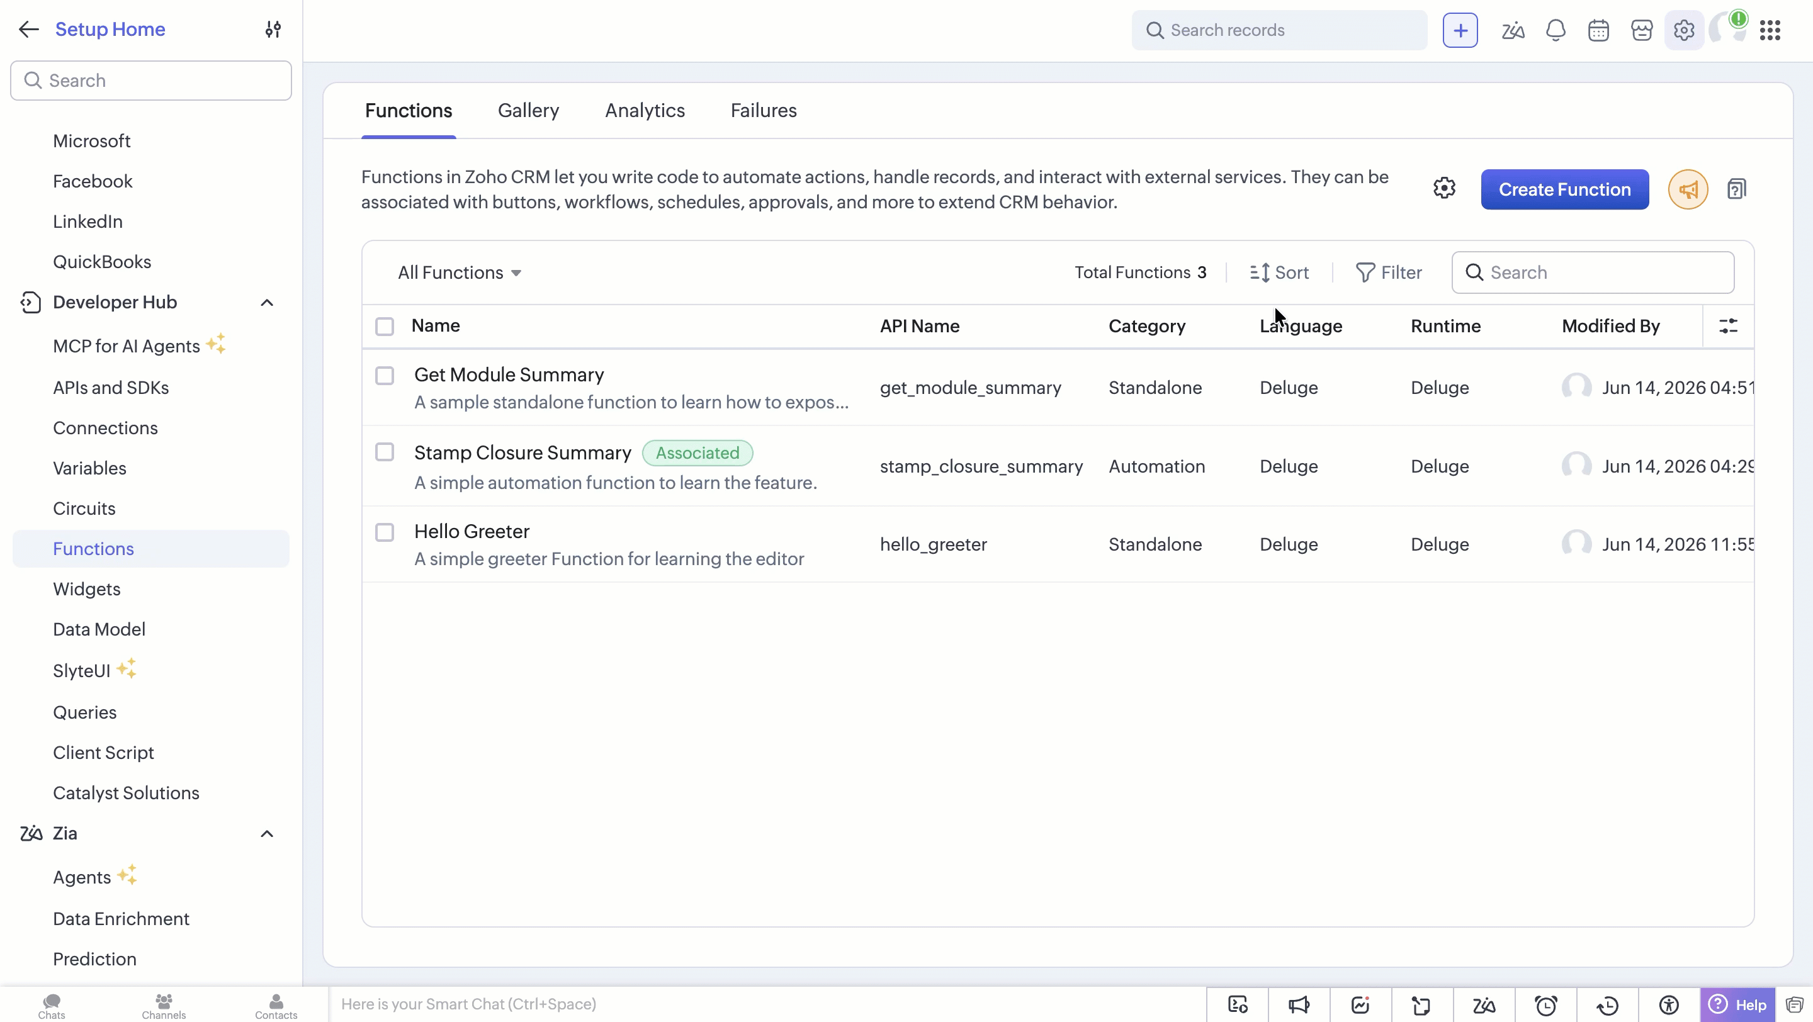Image resolution: width=1813 pixels, height=1022 pixels.
Task: Open the alarm clock reminders icon
Action: [1545, 1004]
